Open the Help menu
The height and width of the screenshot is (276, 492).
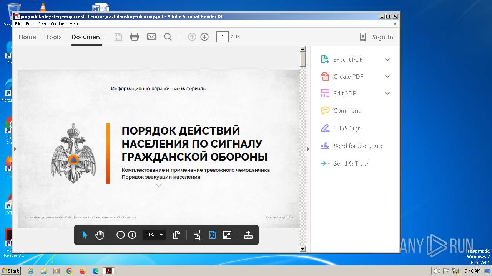(x=74, y=24)
